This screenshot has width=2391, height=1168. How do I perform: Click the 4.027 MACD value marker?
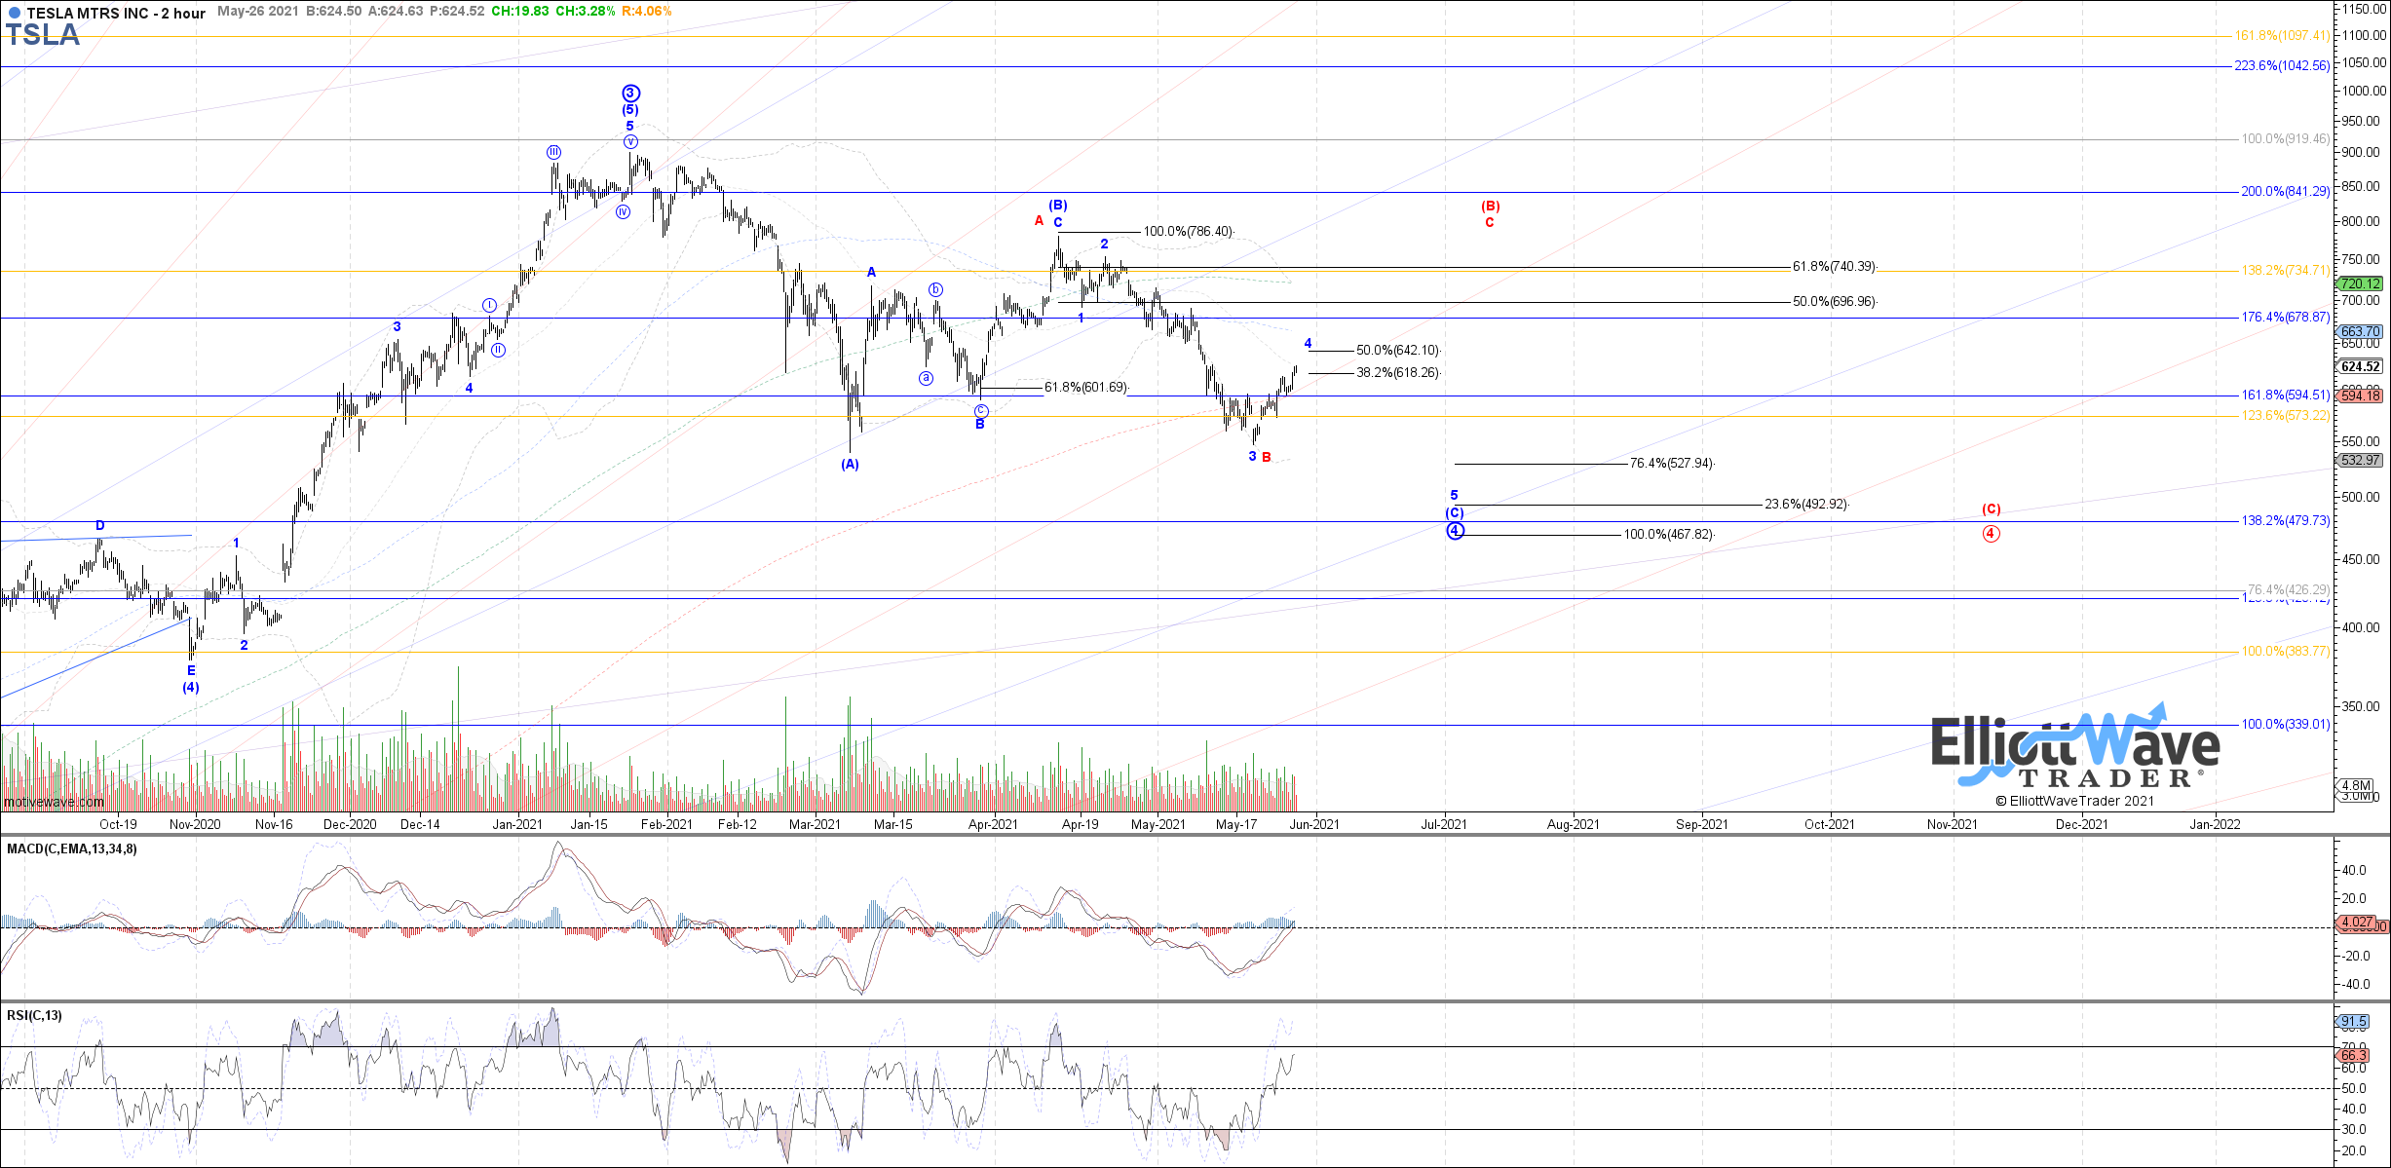pos(2358,922)
